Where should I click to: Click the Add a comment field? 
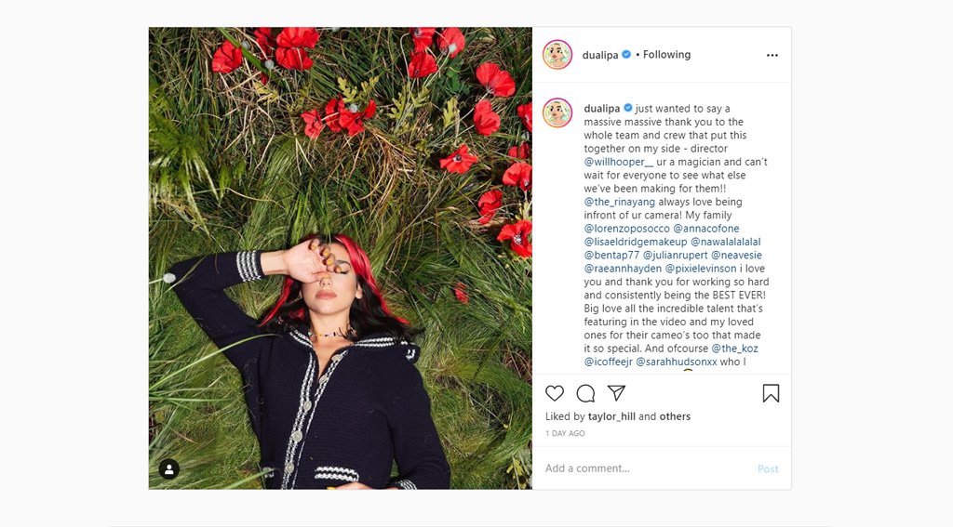642,468
